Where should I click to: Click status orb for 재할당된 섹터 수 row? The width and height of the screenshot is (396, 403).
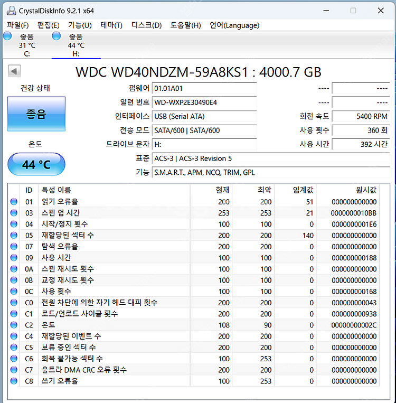[x=14, y=235]
